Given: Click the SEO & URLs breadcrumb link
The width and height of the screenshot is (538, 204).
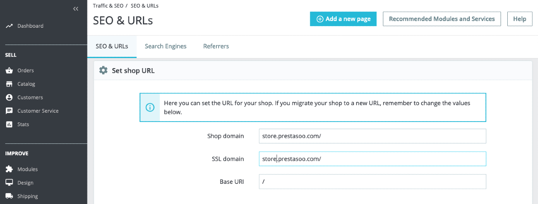Looking at the screenshot, I should click(145, 6).
